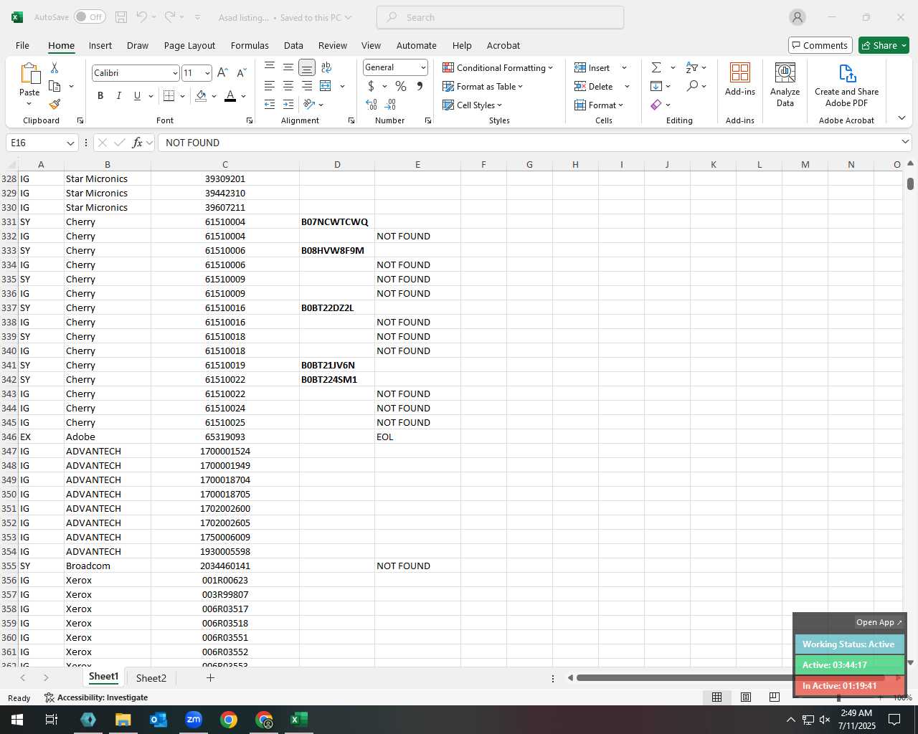Click the horizontal scrollbar thumb
918x734 pixels.
pyautogui.click(x=732, y=677)
